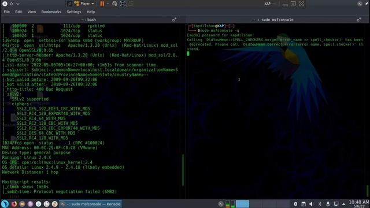370x208 pixels.
Task: Click 'Running: Linux 2.4.X' line
Action: click(27, 158)
